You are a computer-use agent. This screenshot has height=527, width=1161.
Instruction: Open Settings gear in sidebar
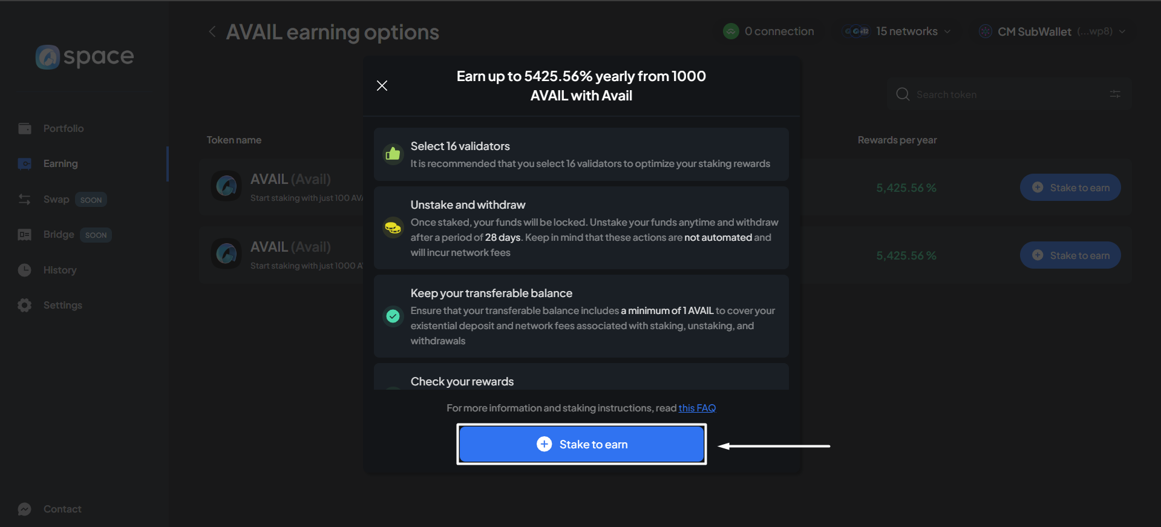click(25, 305)
